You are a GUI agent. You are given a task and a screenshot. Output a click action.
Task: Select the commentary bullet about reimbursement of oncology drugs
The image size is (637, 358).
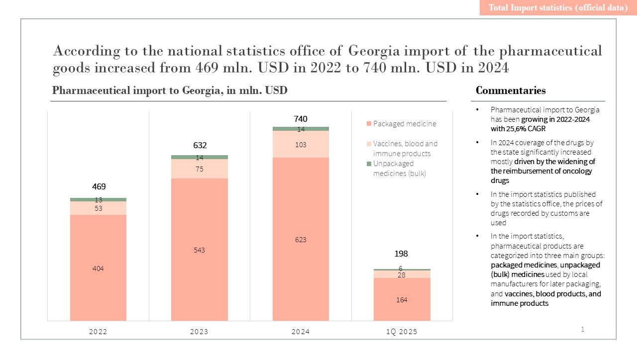click(x=542, y=162)
